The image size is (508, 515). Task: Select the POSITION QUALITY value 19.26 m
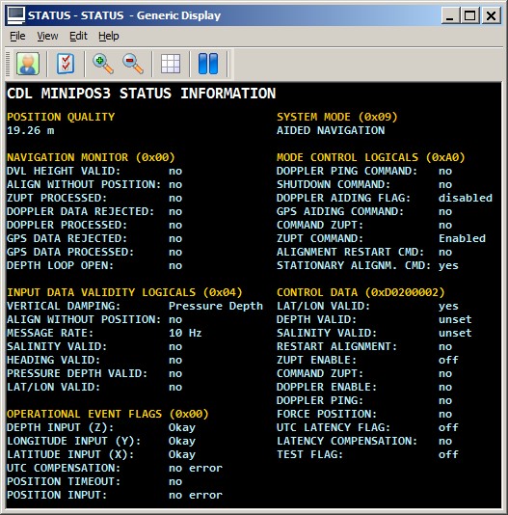point(31,130)
